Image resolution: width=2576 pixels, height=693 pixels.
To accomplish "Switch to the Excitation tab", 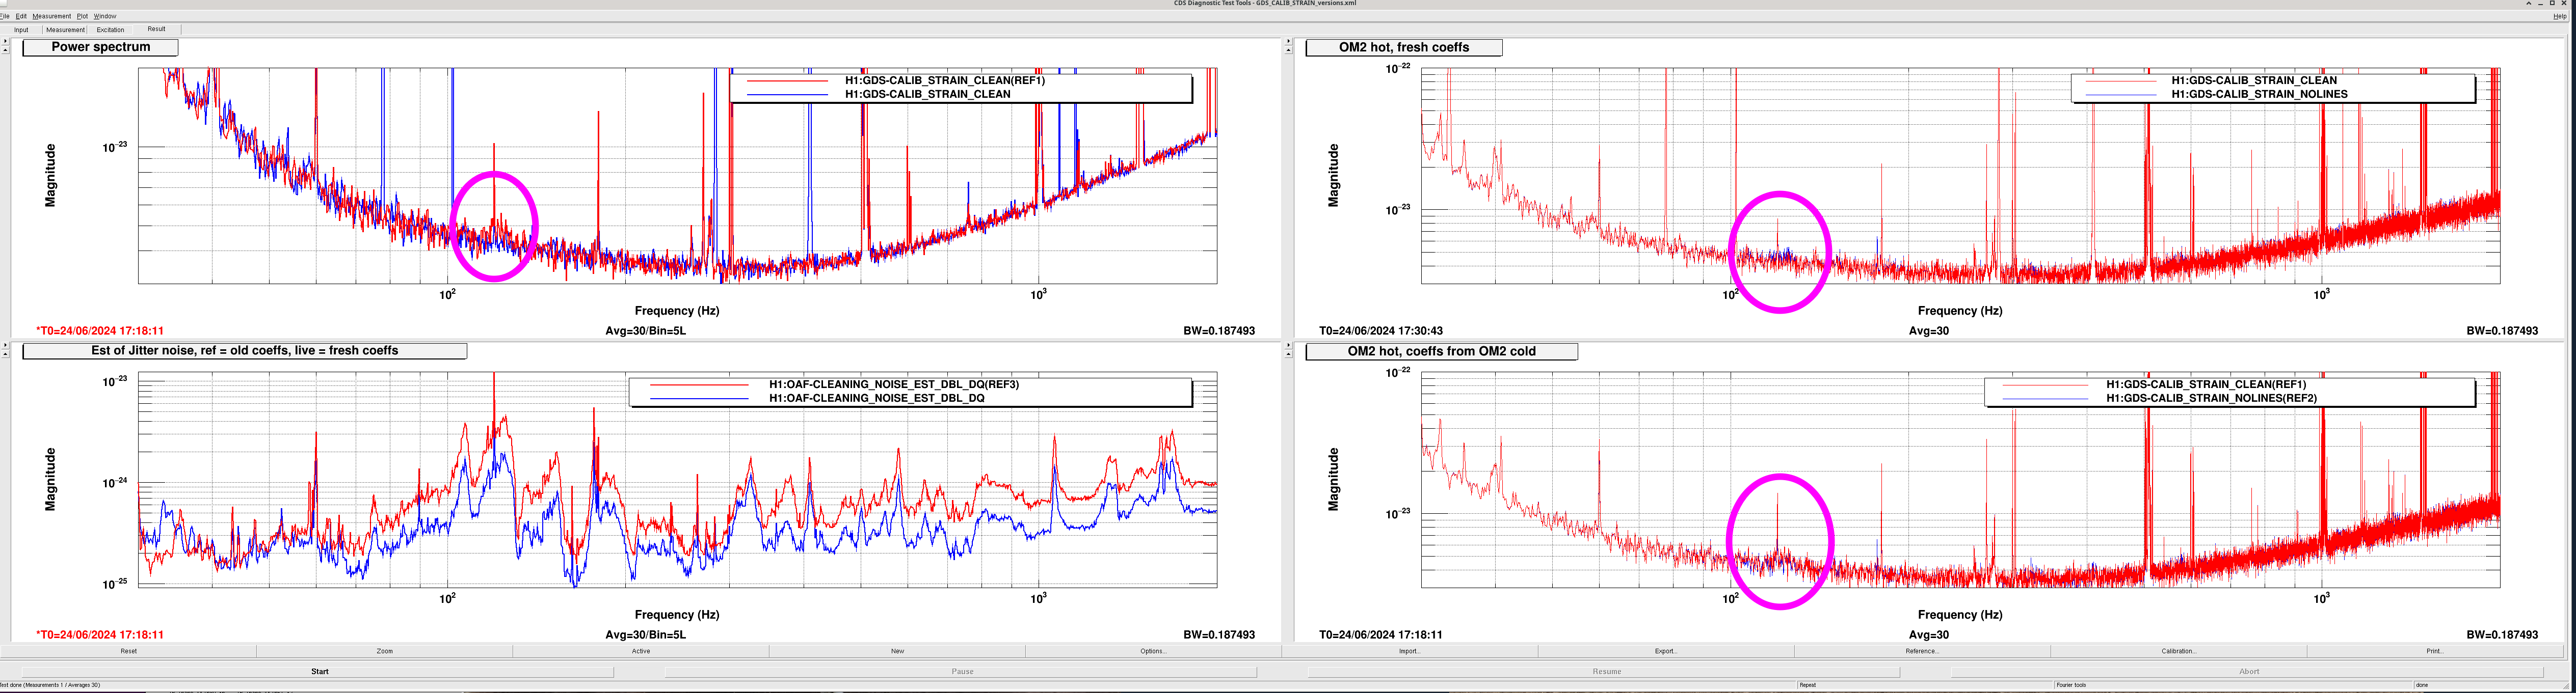I will (110, 30).
